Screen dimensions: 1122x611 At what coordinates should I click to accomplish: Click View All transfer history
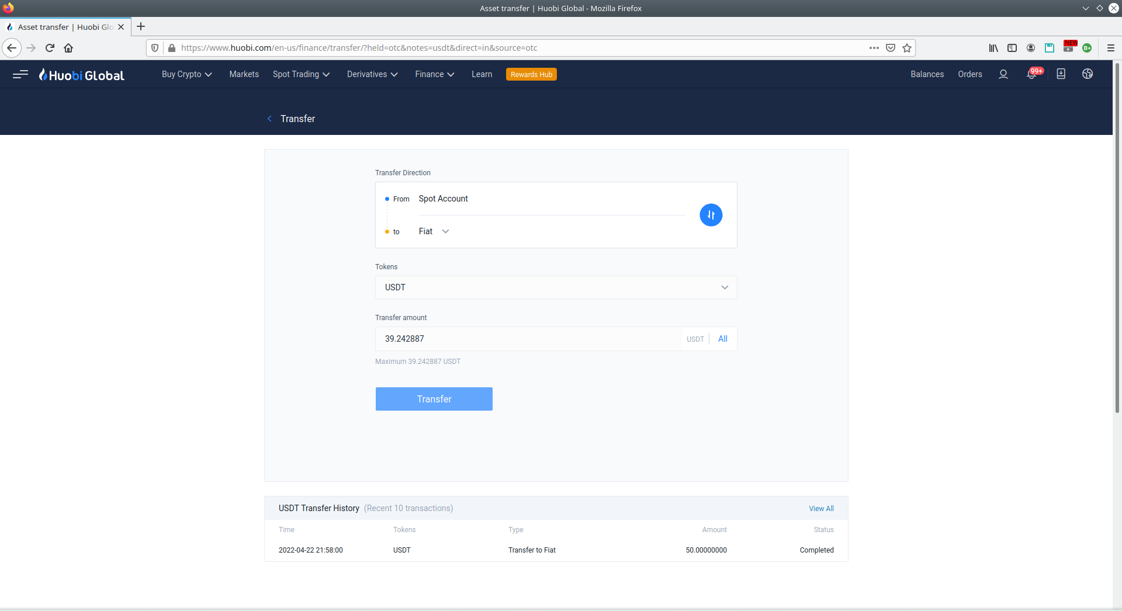[821, 509]
